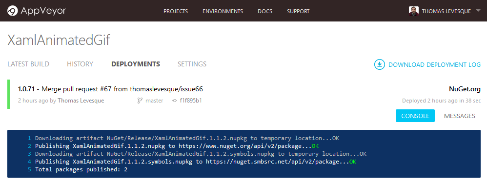Click author name Thomas Levesque below build title
This screenshot has width=487, height=185.
coord(81,101)
